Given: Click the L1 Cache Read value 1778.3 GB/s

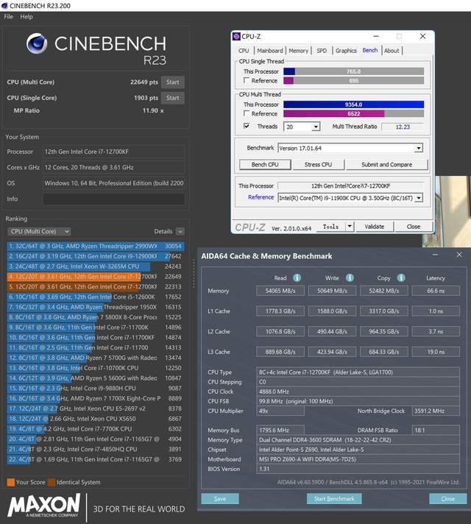Looking at the screenshot, I should (280, 311).
